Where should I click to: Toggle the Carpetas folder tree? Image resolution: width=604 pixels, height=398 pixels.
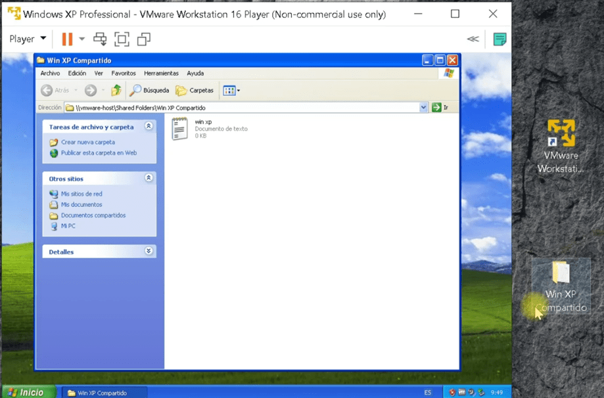(195, 91)
